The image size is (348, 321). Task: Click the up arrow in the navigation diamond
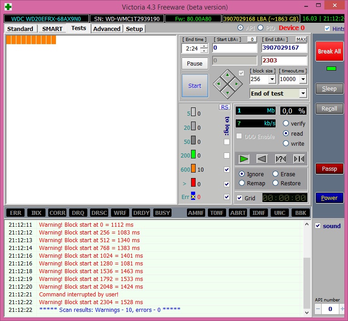(227, 75)
